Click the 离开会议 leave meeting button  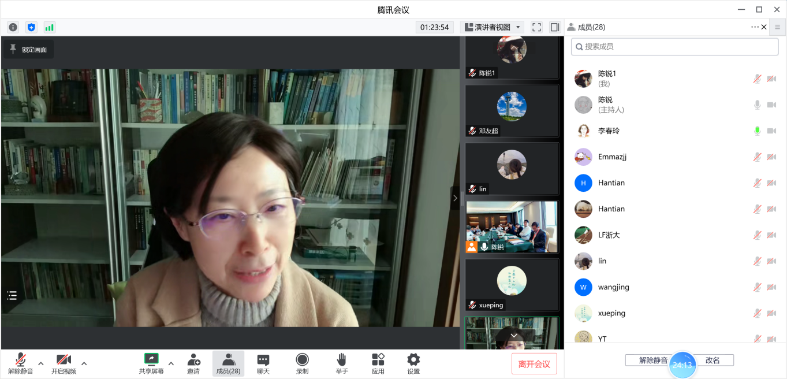coord(534,364)
